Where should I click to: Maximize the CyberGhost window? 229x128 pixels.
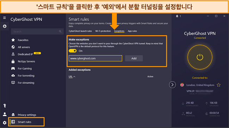[216, 16]
